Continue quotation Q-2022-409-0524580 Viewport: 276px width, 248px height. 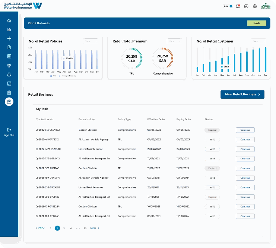pyautogui.click(x=245, y=149)
